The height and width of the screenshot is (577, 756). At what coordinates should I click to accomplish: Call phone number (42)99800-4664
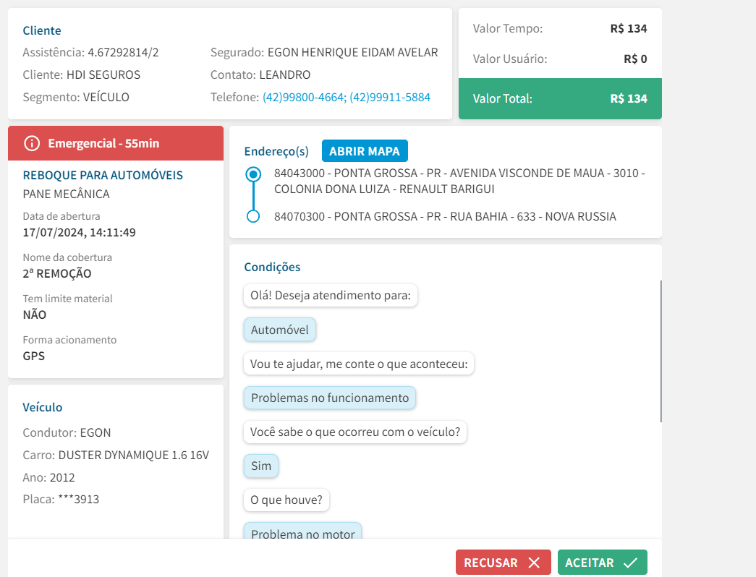click(x=302, y=97)
